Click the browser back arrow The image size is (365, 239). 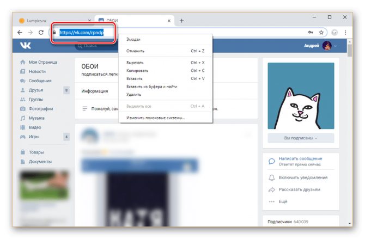click(x=20, y=32)
